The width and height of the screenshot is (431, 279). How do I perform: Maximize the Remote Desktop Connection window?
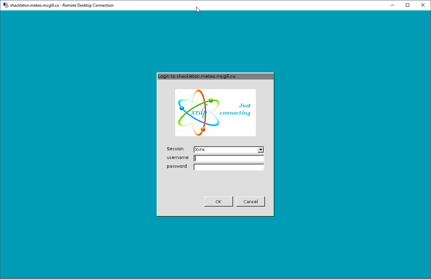(x=407, y=5)
